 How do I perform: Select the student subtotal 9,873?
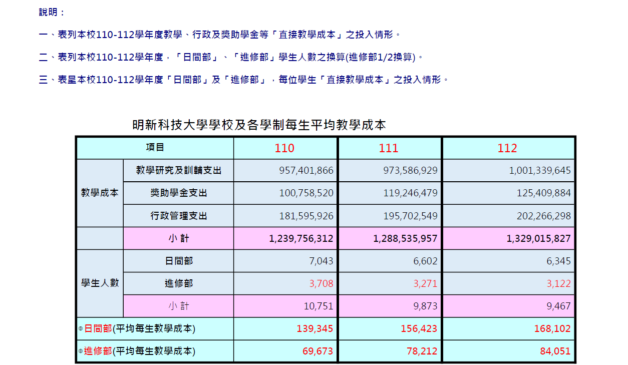tap(425, 306)
